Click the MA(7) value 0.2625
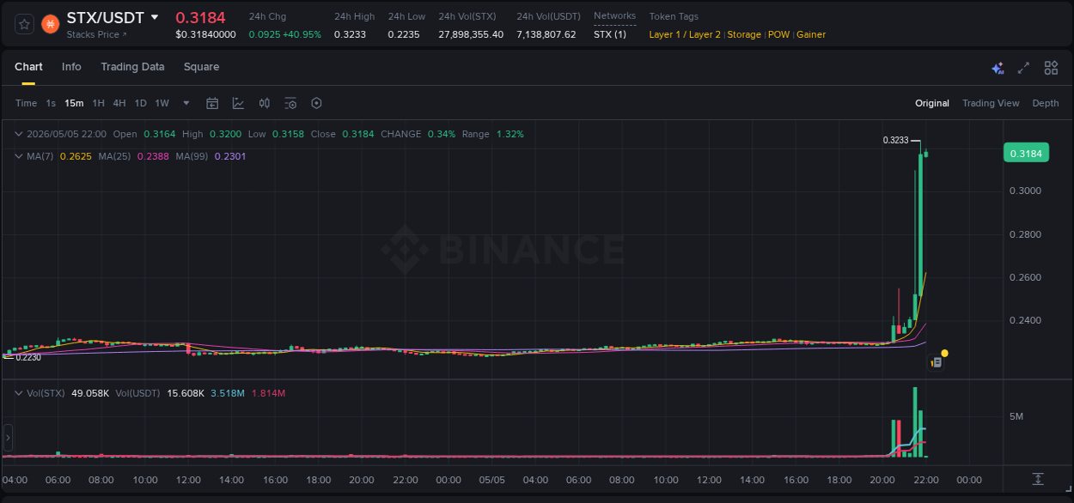 tap(76, 156)
